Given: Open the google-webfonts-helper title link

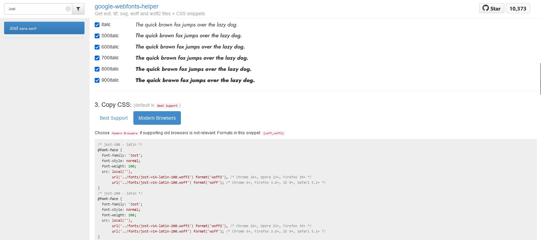Looking at the screenshot, I should (x=126, y=6).
